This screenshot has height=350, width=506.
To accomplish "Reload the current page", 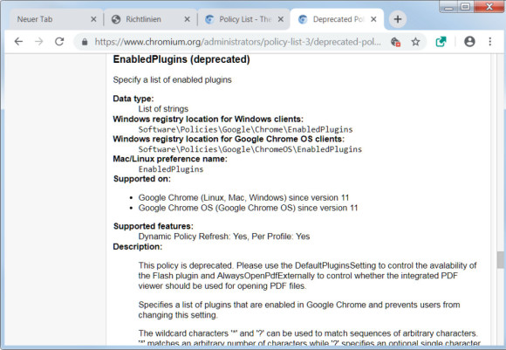I will (59, 42).
